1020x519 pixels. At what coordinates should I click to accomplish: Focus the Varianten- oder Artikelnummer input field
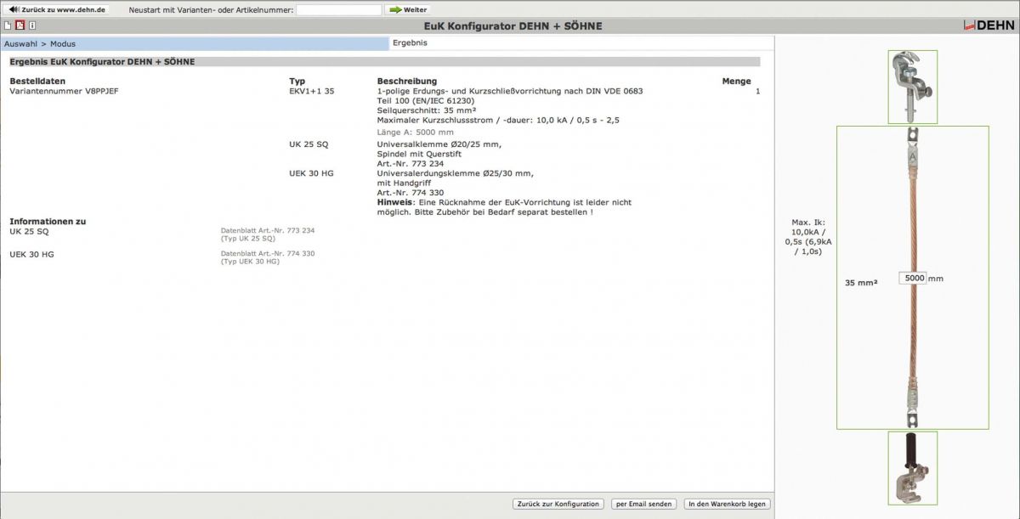[338, 10]
